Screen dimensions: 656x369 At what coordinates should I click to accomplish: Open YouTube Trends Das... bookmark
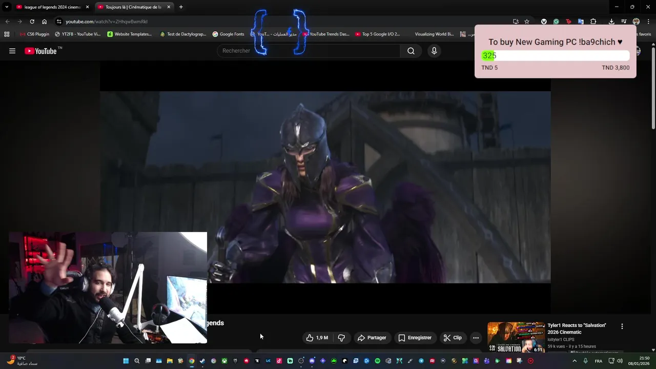pos(326,34)
